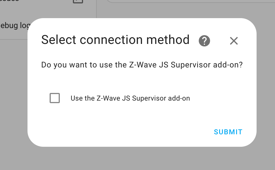The image size is (275, 170).
Task: Enable the Z-Wave JS Supervisor add-on checkbox
Action: tap(55, 98)
